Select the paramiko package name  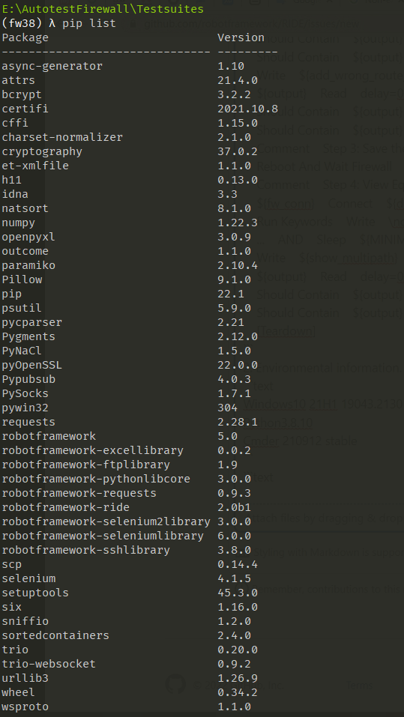pyautogui.click(x=28, y=265)
